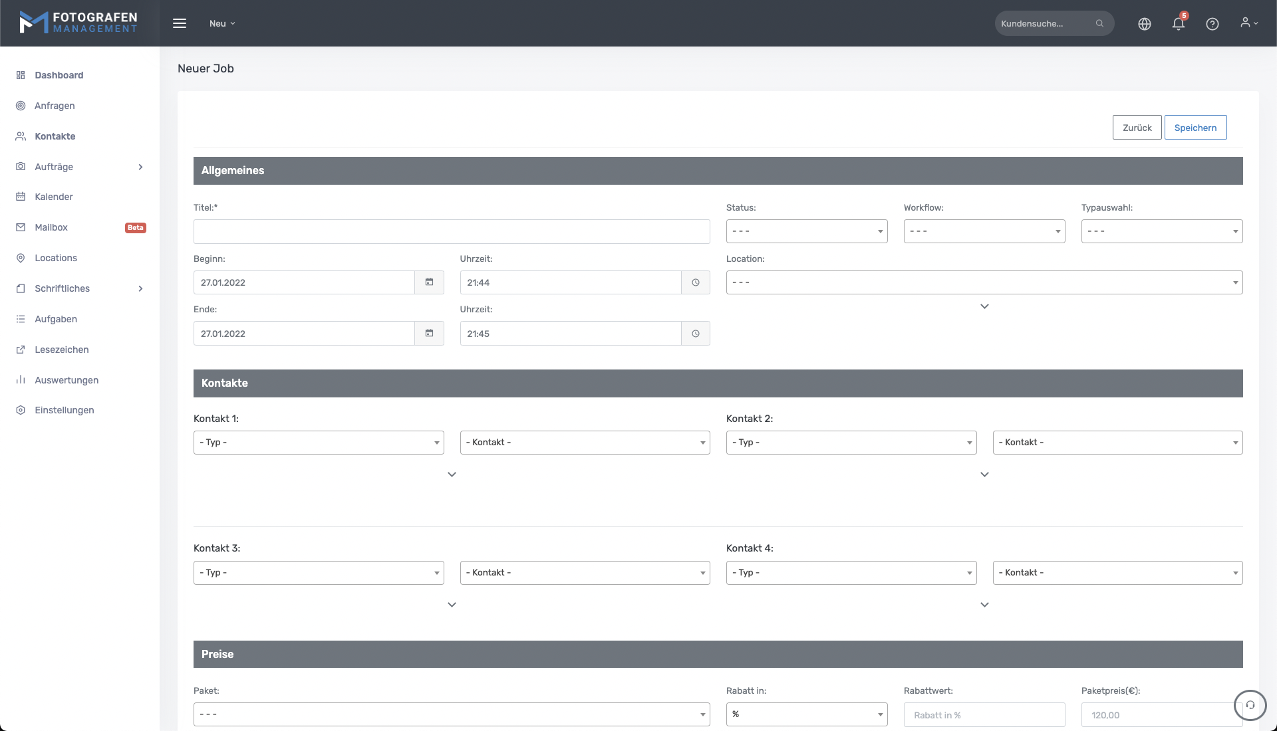Viewport: 1277px width, 731px height.
Task: Open the help question mark icon
Action: [1212, 24]
